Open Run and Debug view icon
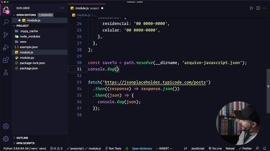The image size is (270, 151). coord(6,47)
